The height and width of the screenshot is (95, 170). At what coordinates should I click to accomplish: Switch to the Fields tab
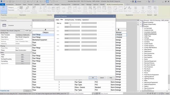57,20
